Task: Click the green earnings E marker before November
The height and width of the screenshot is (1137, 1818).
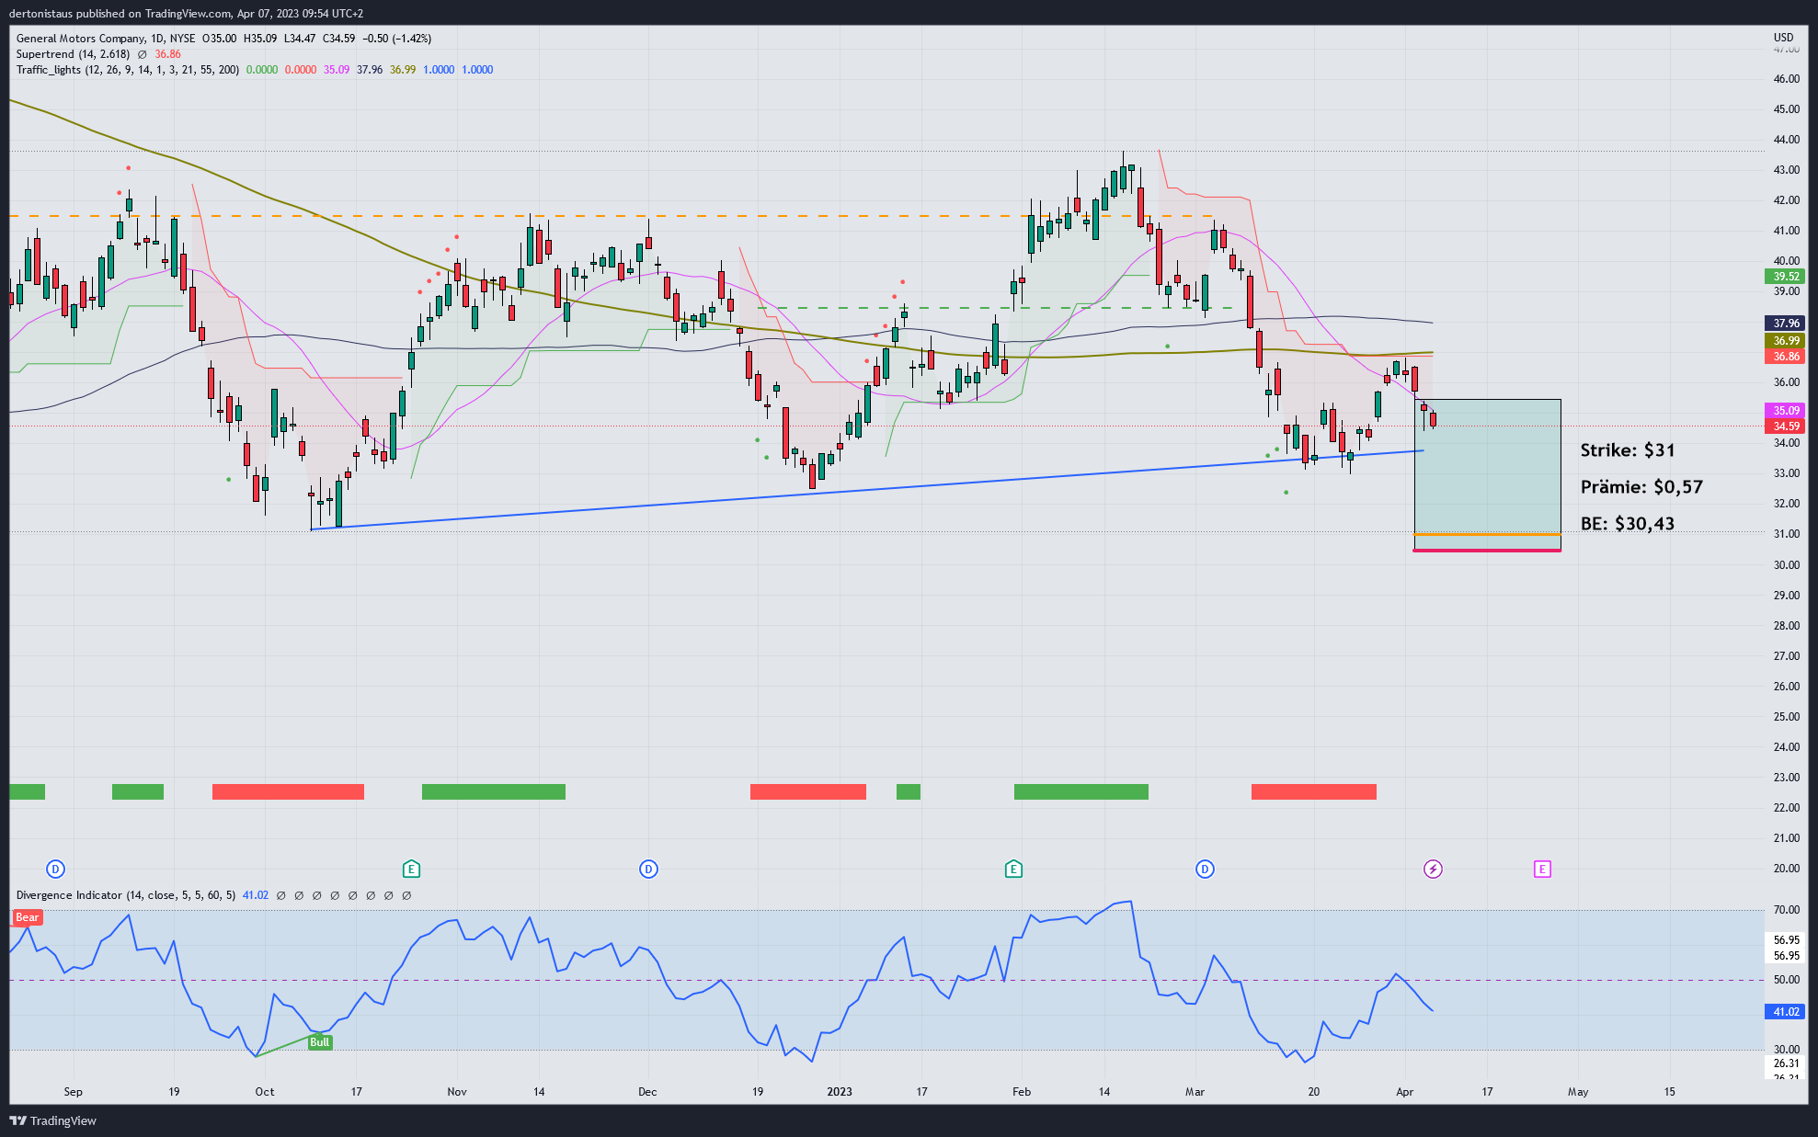Action: 411,869
